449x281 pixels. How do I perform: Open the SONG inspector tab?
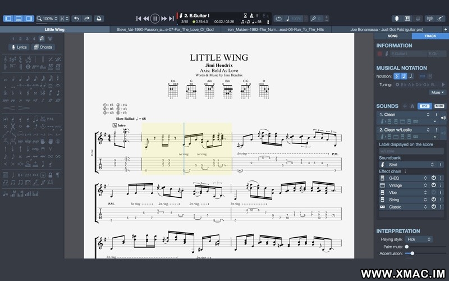(x=392, y=36)
